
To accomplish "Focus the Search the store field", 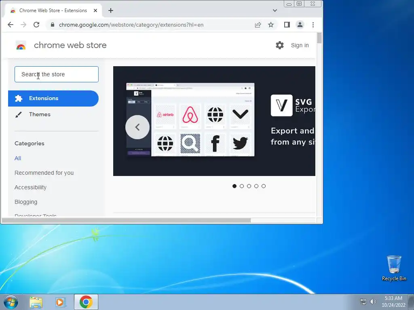I will [x=57, y=74].
